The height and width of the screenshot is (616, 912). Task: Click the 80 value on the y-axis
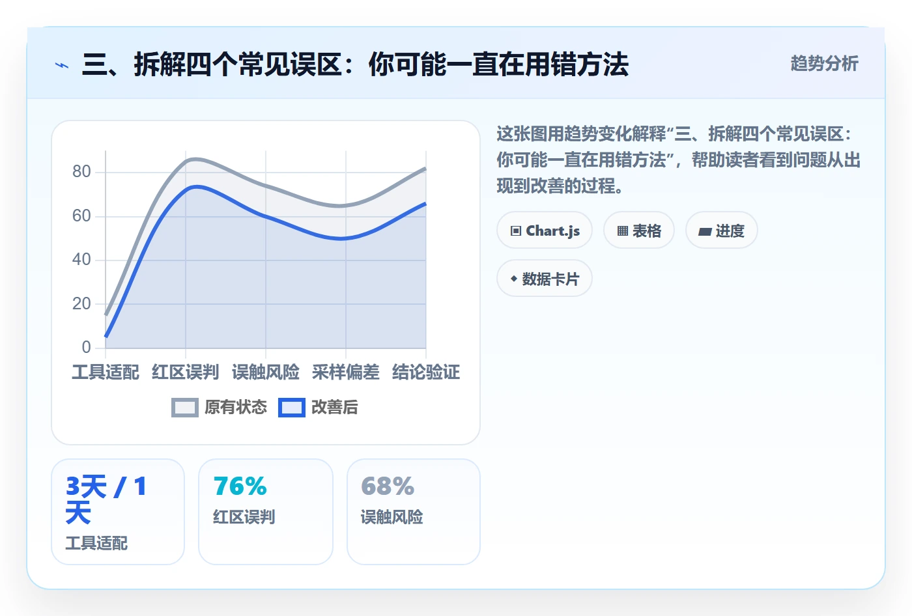[x=81, y=172]
